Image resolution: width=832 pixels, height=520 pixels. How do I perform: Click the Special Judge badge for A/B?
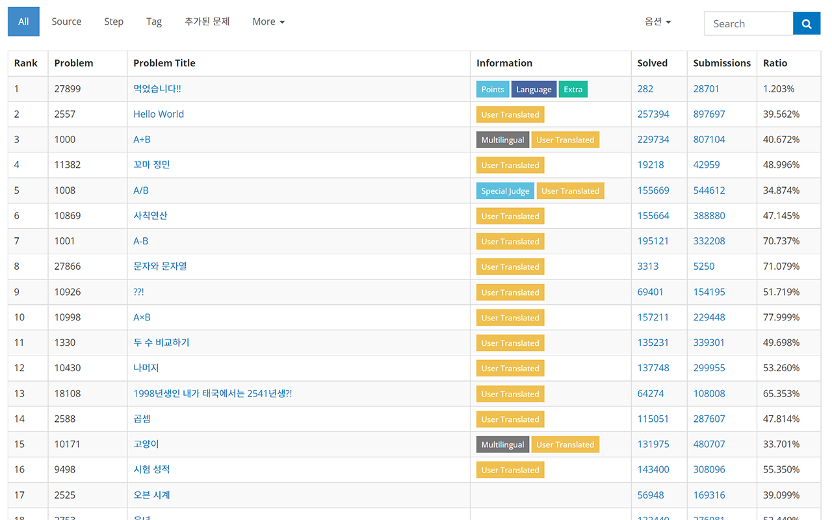[x=505, y=191]
